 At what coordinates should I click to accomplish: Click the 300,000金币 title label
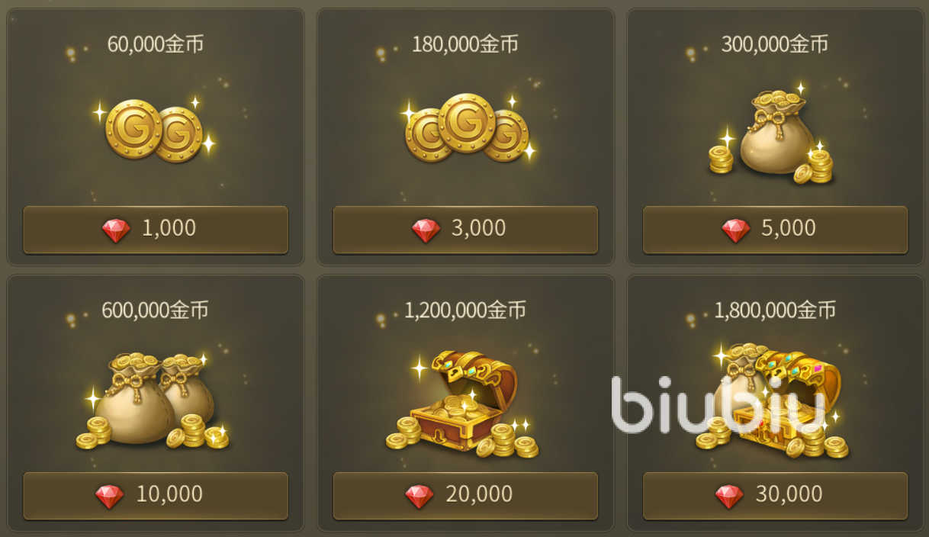point(775,44)
